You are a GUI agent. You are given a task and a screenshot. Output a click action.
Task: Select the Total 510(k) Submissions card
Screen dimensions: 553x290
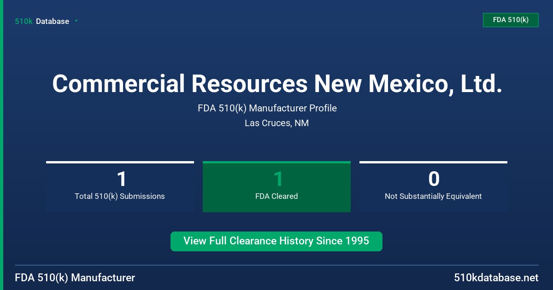pyautogui.click(x=120, y=187)
